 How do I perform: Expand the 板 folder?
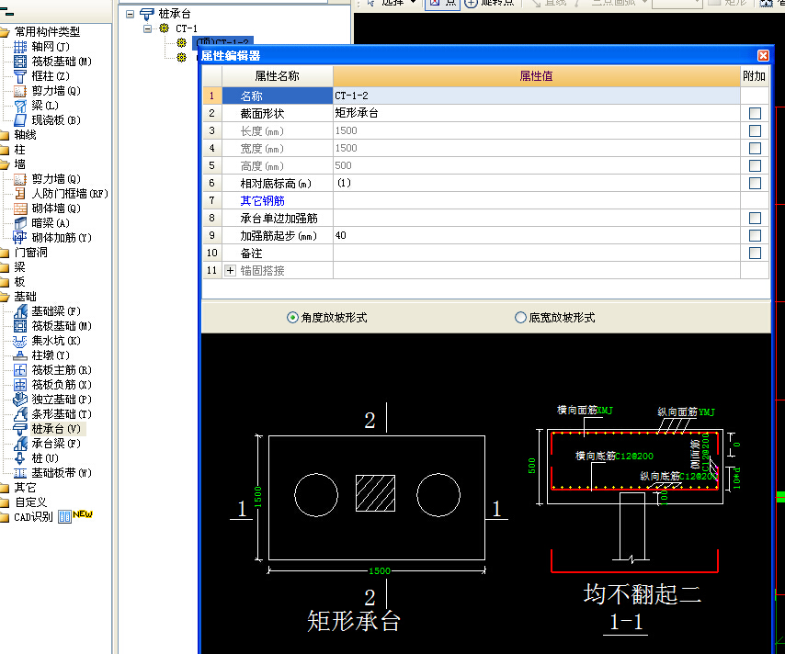click(5, 282)
